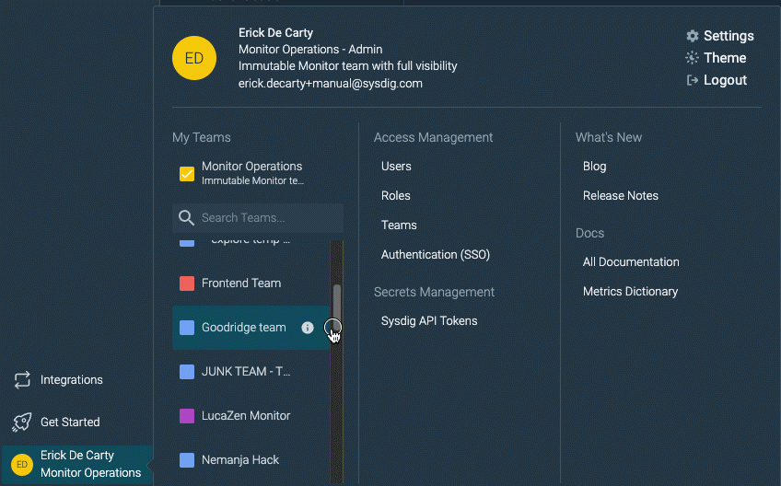Click the Monitor Operations - Admin text

[x=310, y=50]
